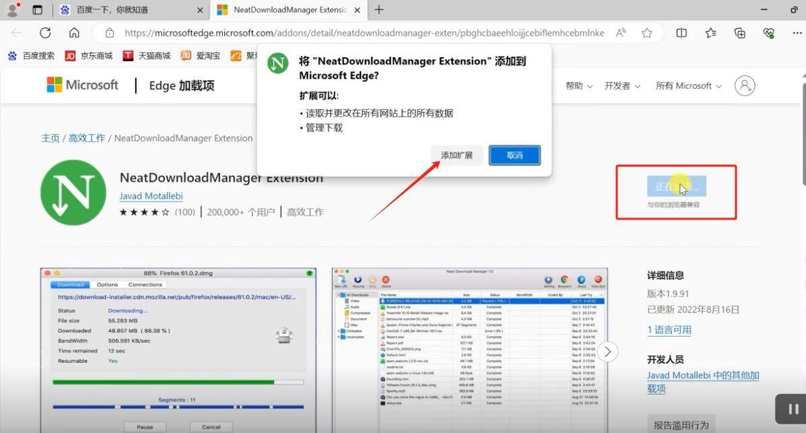Open the 京东商城 bookmark
The height and width of the screenshot is (433, 806).
[89, 55]
